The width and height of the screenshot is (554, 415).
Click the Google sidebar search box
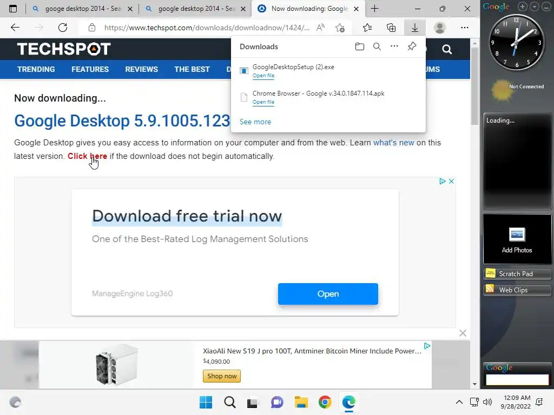click(517, 380)
